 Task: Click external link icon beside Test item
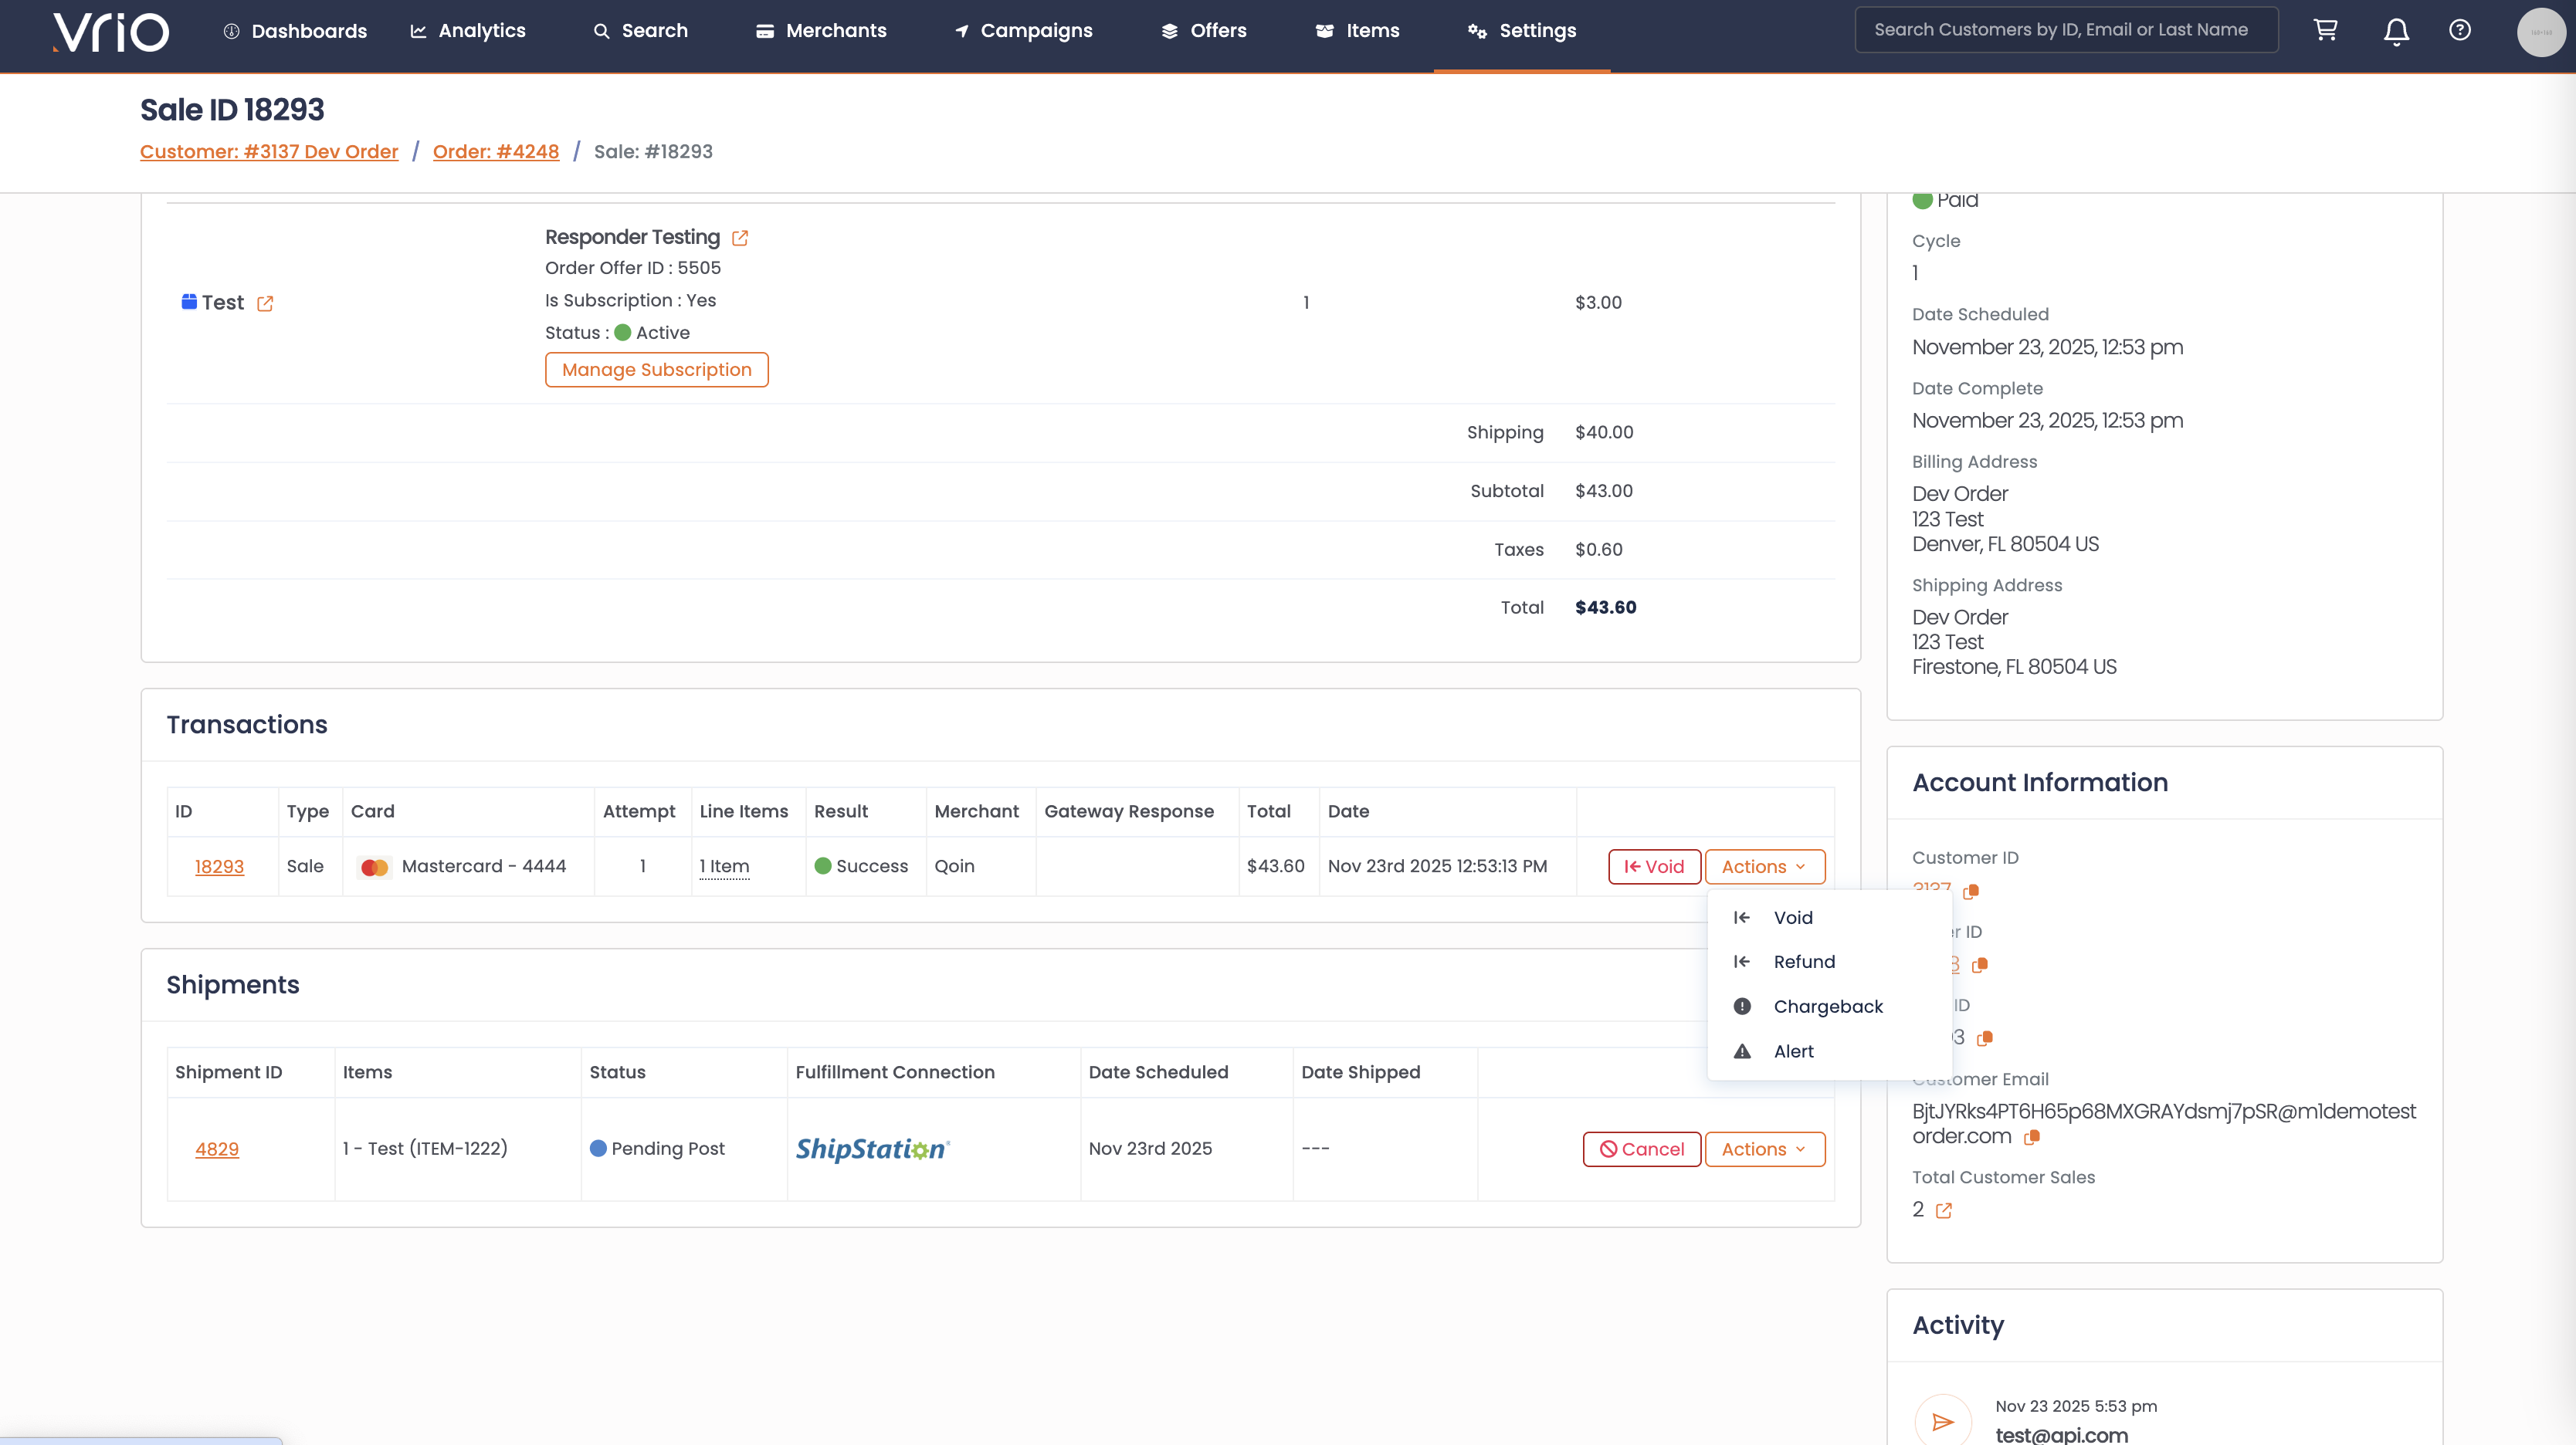coord(265,304)
